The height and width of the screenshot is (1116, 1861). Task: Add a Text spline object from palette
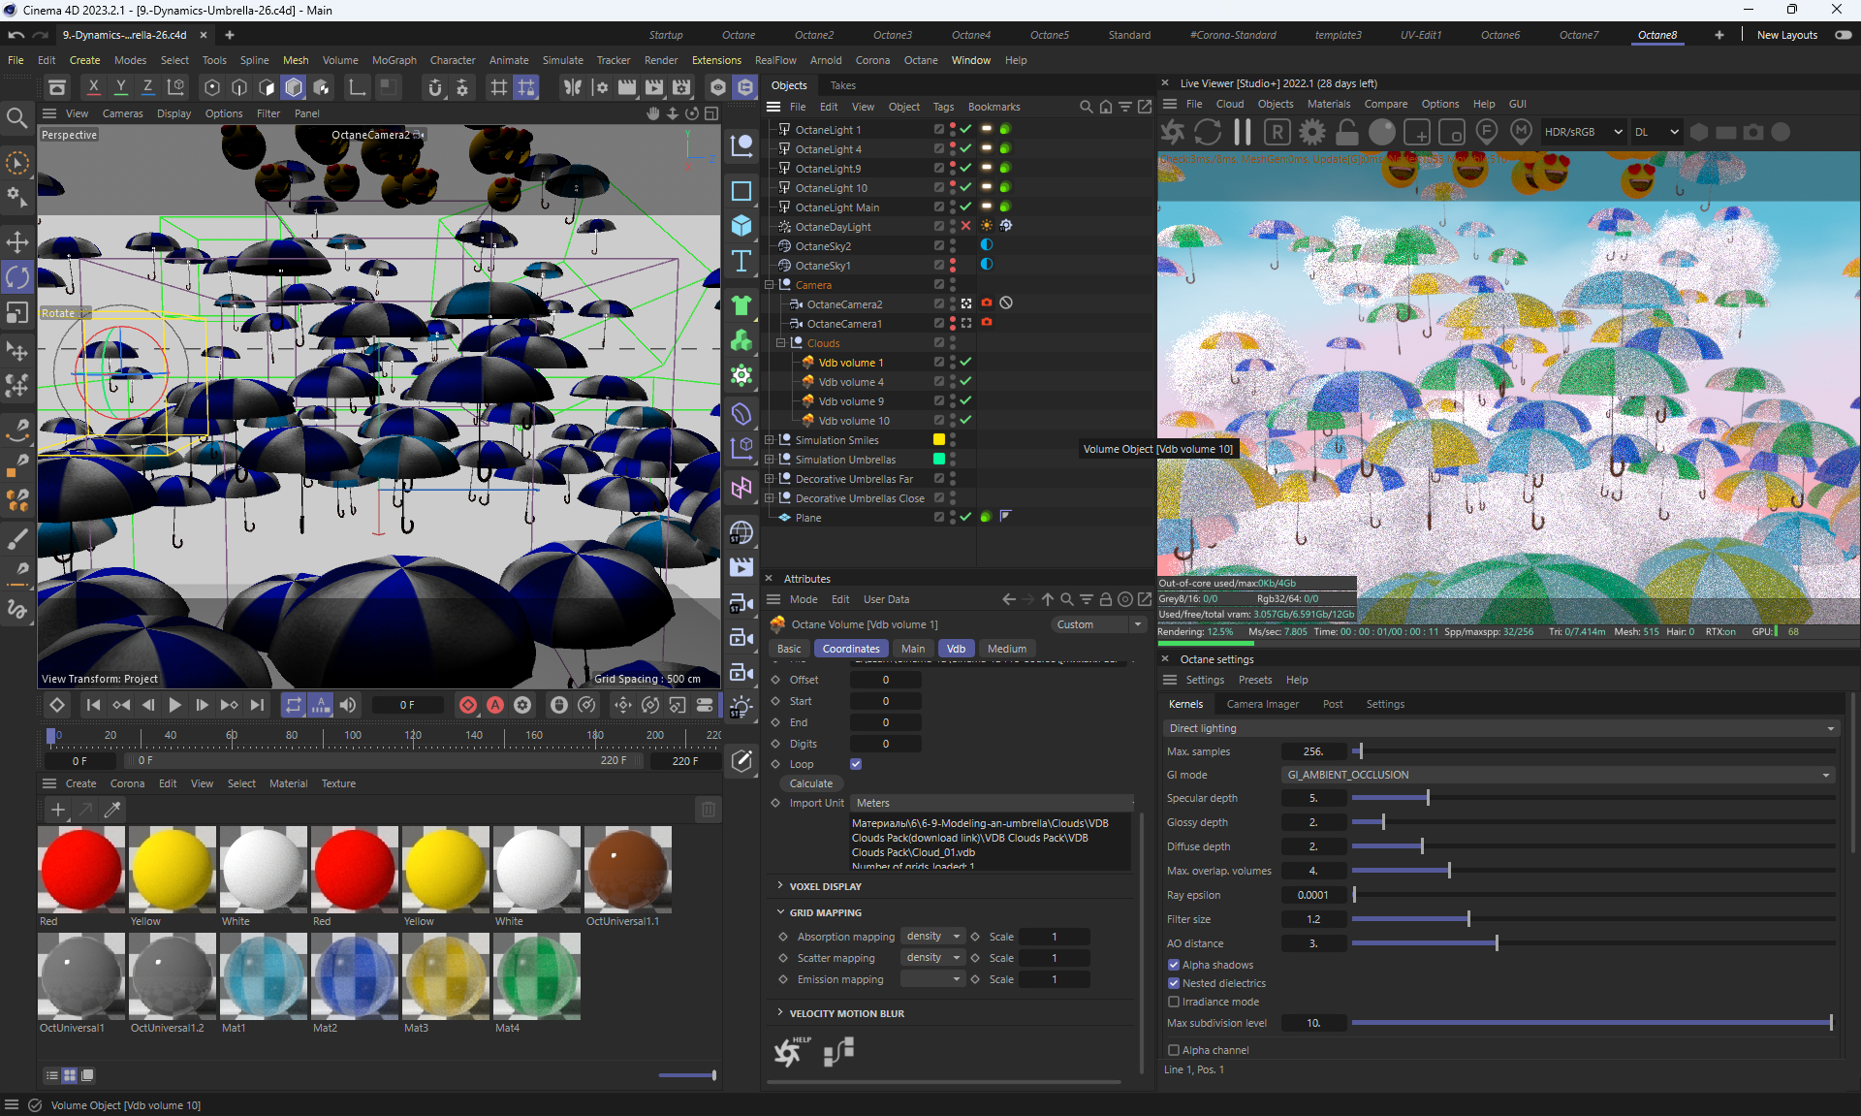click(x=741, y=261)
